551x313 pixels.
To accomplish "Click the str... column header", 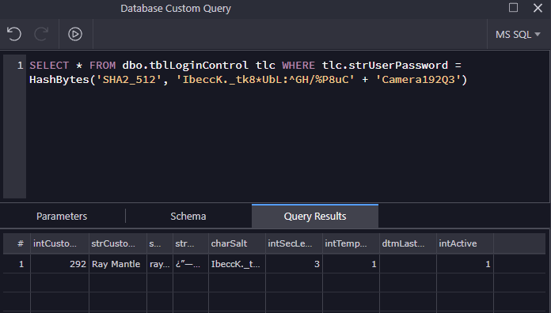I will (x=191, y=243).
